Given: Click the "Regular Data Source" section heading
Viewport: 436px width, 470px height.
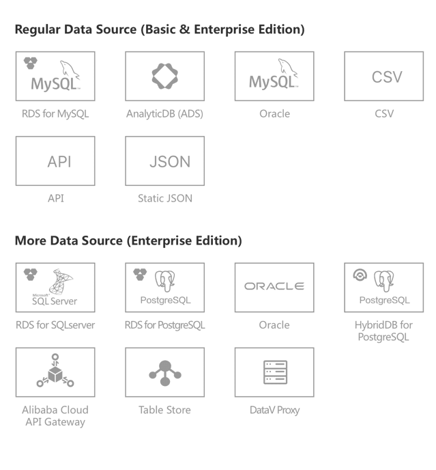Looking at the screenshot, I should (160, 30).
